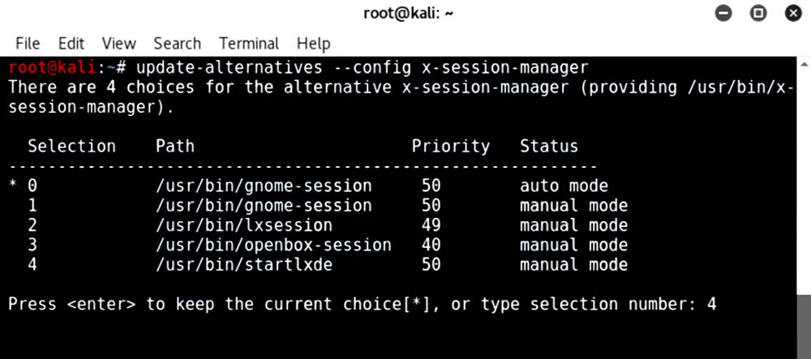Click the /usr/bin/lxsession path row
Screen dimensions: 811x359
(x=243, y=225)
